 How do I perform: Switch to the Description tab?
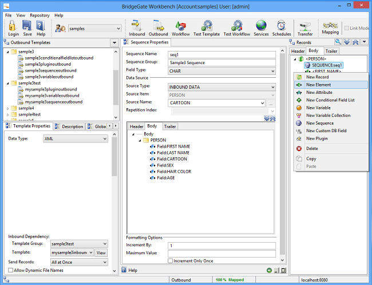[69, 126]
